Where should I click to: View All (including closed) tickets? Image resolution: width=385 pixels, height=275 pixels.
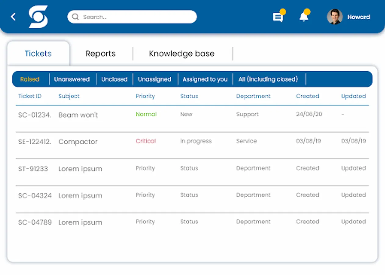(x=268, y=79)
